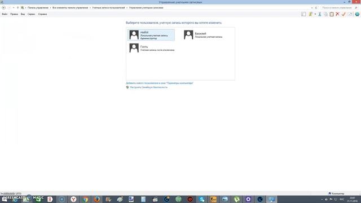Open link to add new user in PC settings

pos(159,83)
